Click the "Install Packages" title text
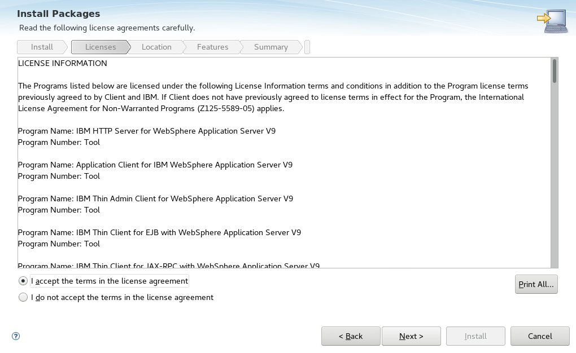 (58, 14)
